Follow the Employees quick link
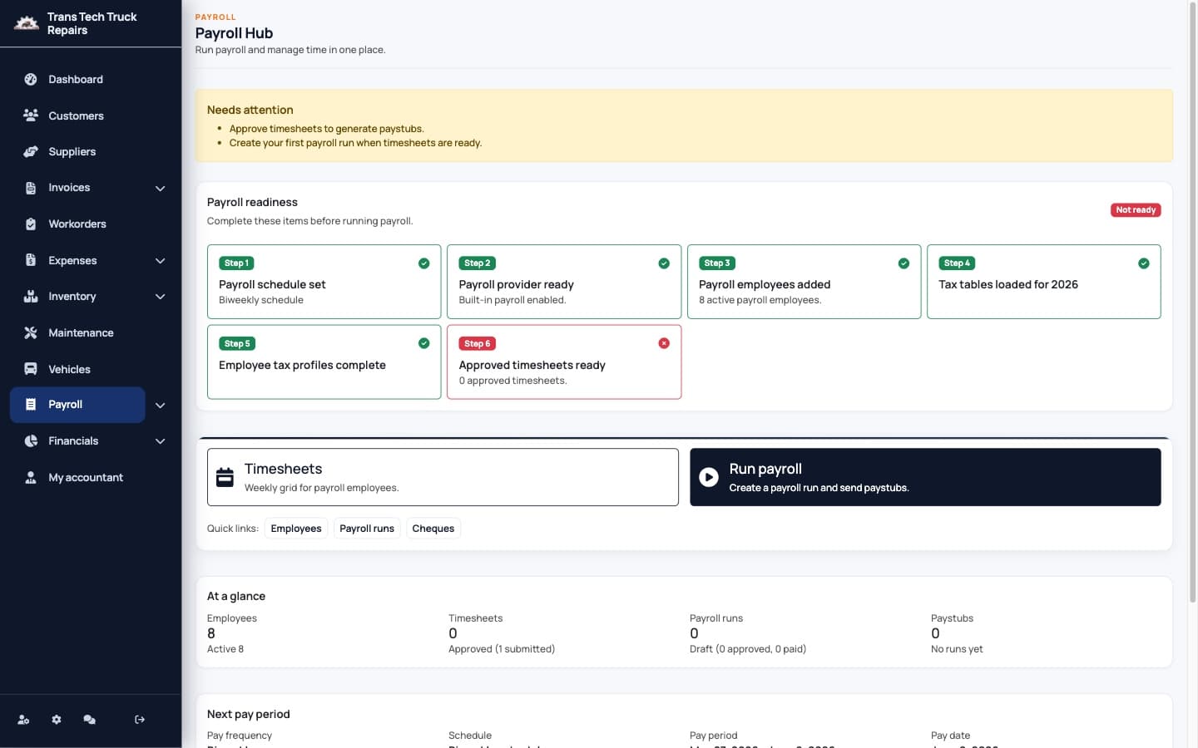 pyautogui.click(x=296, y=529)
